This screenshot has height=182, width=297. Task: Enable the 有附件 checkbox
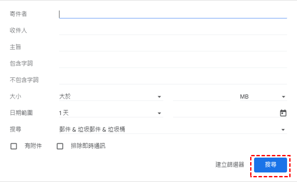click(x=14, y=146)
